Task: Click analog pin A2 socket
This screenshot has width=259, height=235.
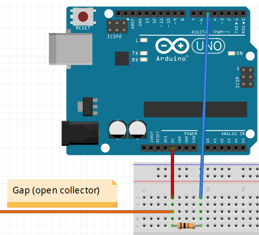Action: (x=222, y=148)
